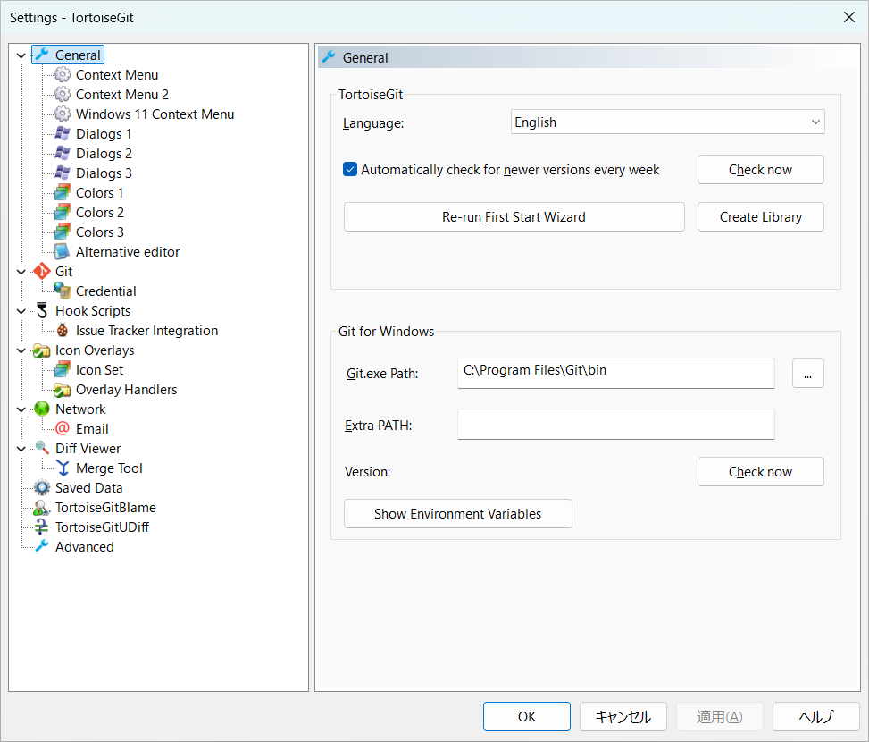Click the Issue Tracker Integration bug icon

tap(63, 331)
